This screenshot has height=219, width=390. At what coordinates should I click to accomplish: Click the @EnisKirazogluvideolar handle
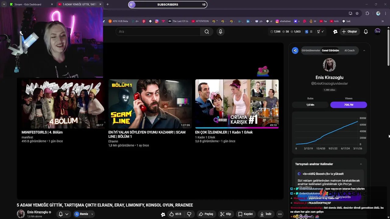pos(329,83)
